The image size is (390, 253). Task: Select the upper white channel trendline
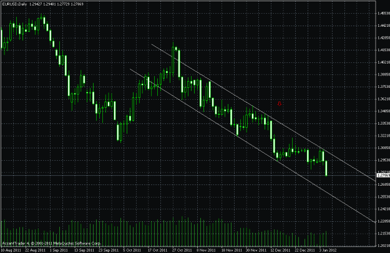(263, 113)
